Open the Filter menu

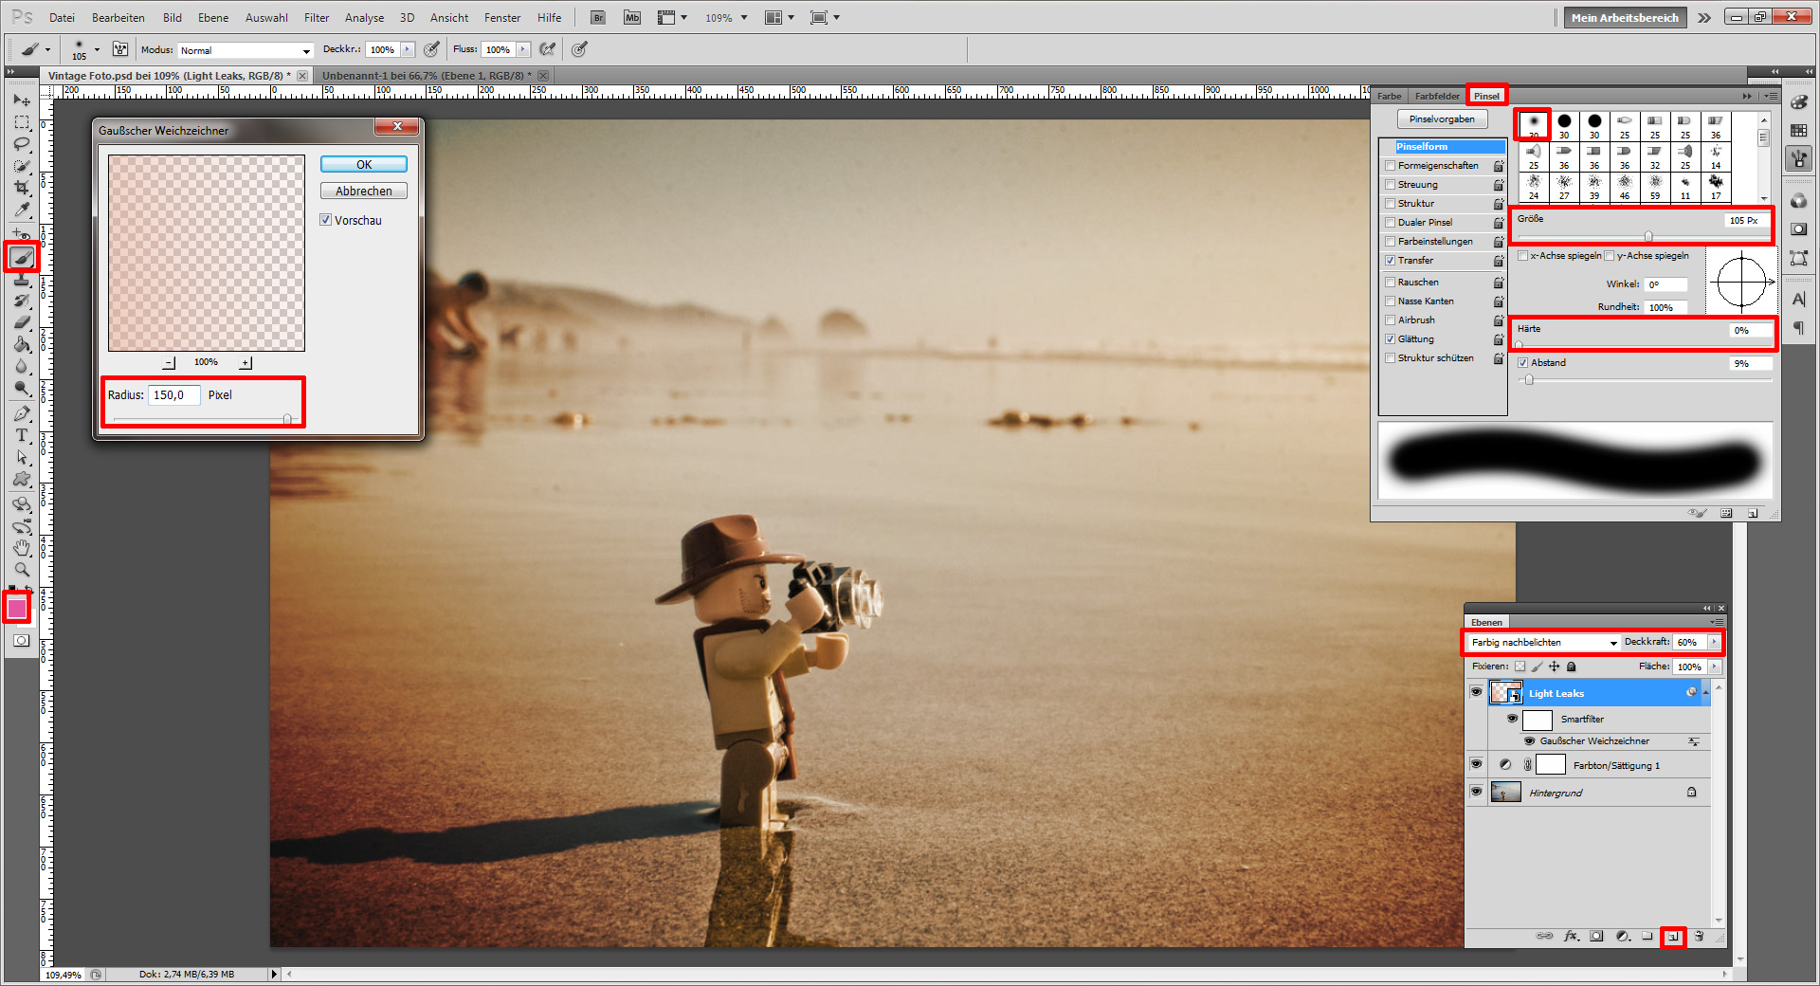click(x=316, y=17)
